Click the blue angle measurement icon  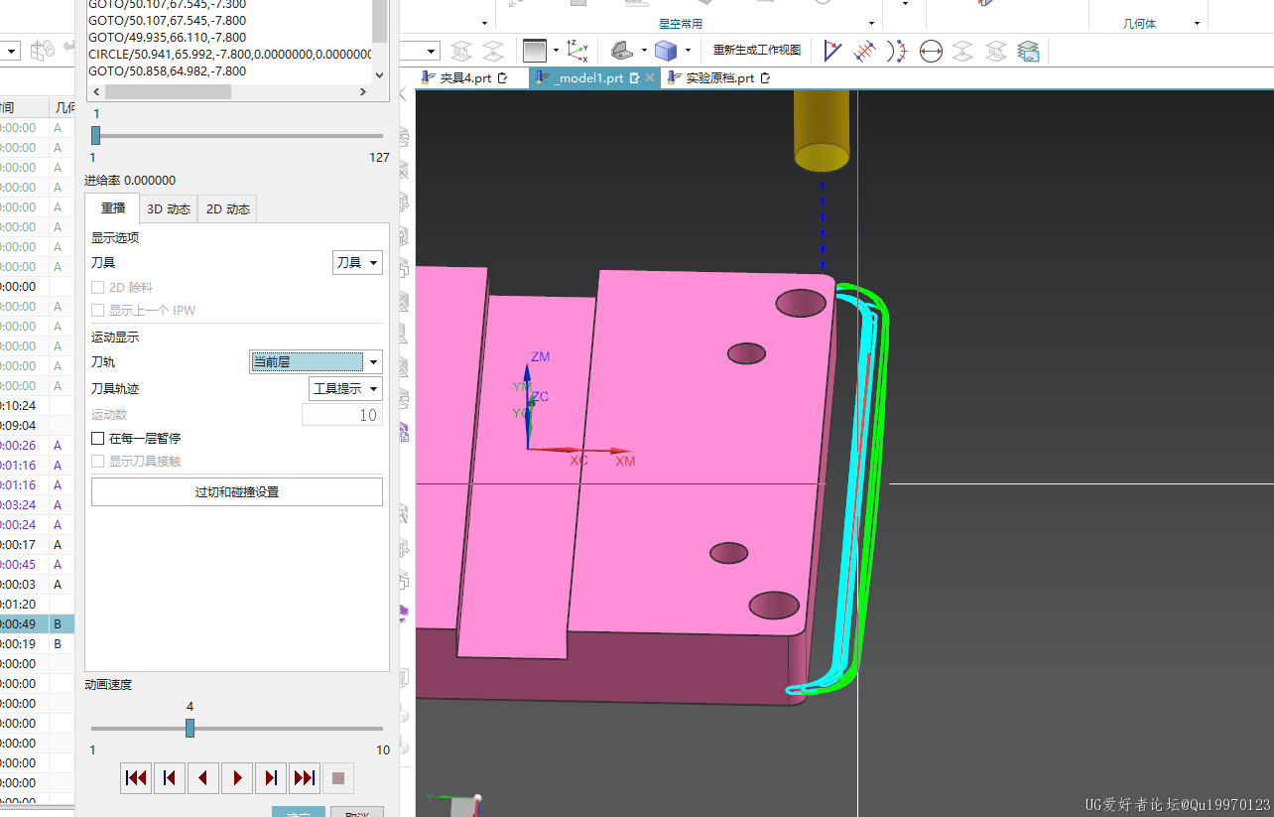832,50
